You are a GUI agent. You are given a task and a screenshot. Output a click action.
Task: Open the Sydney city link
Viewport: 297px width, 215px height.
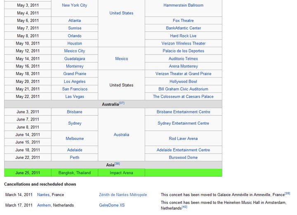75,123
